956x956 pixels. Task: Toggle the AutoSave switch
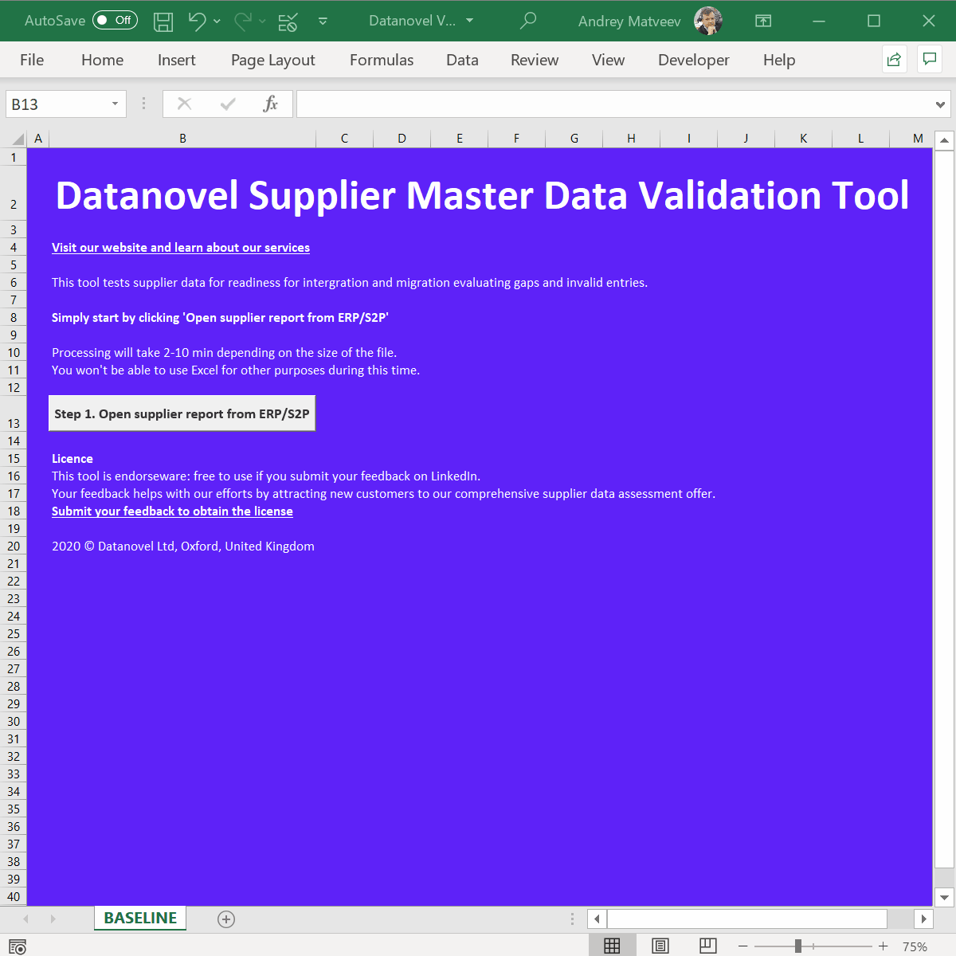click(115, 20)
